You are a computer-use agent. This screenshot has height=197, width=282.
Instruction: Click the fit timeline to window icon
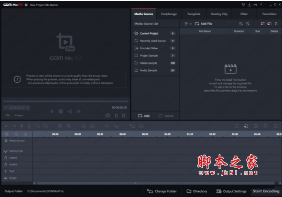pyautogui.click(x=26, y=134)
